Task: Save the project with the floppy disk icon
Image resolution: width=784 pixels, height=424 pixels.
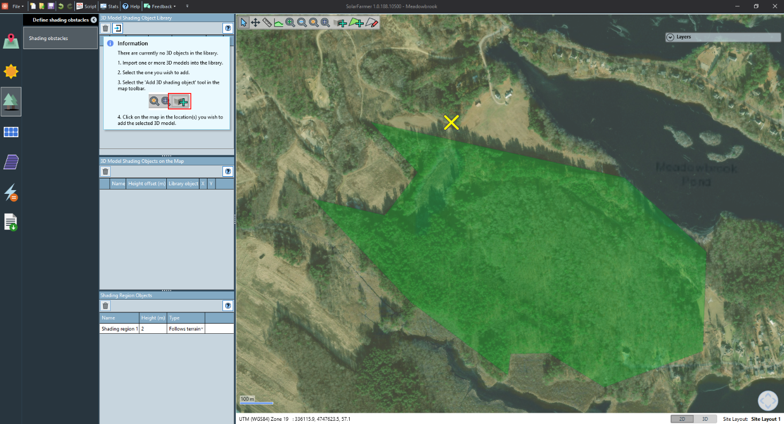Action: (51, 6)
